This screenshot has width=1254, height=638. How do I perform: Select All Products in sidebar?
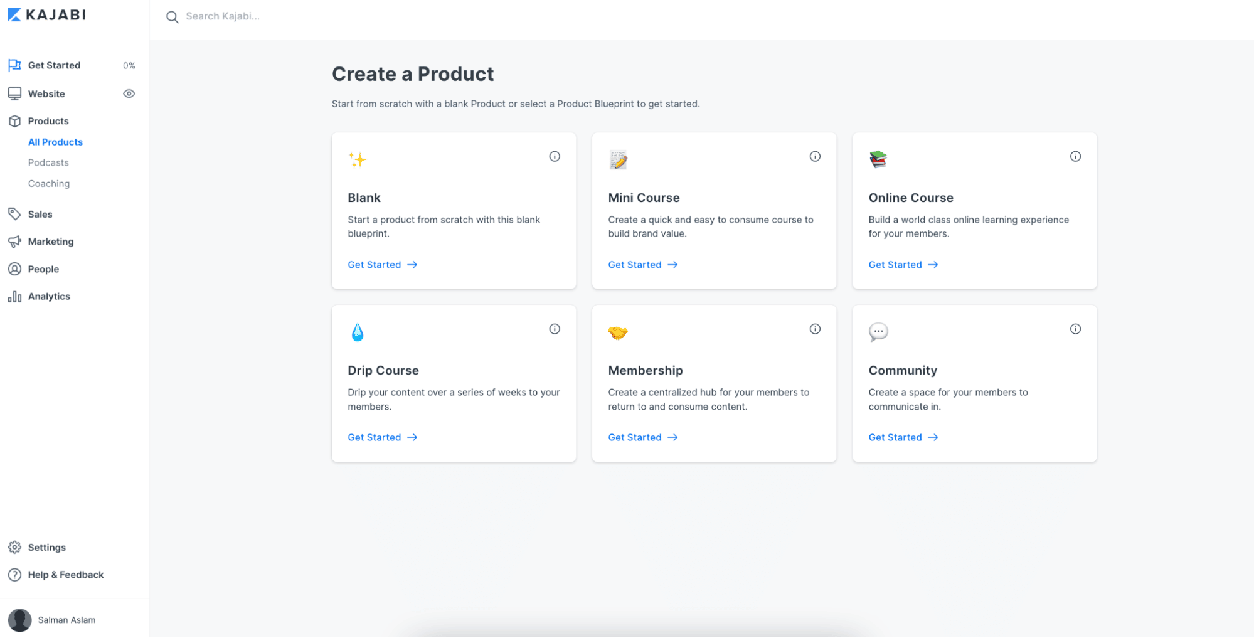click(x=55, y=142)
